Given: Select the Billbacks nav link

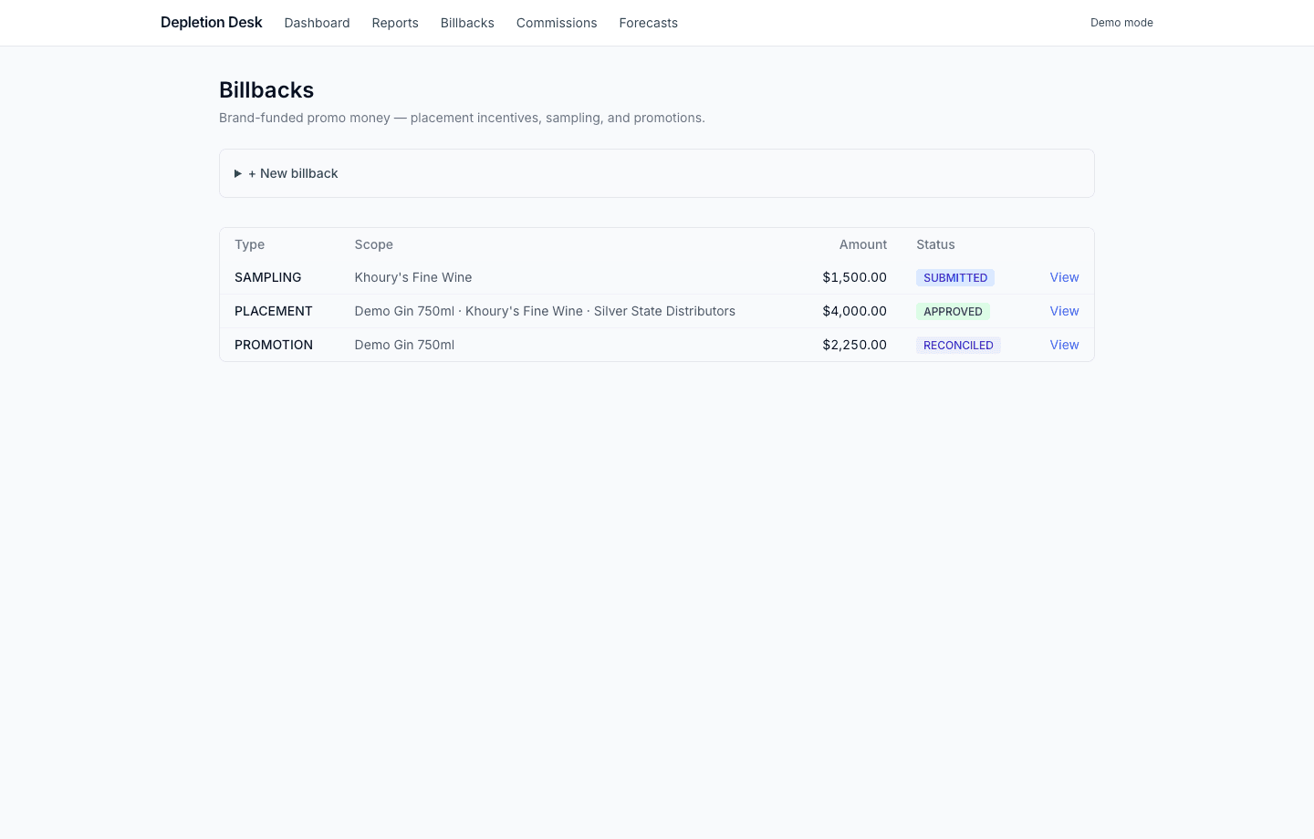Looking at the screenshot, I should click(467, 23).
